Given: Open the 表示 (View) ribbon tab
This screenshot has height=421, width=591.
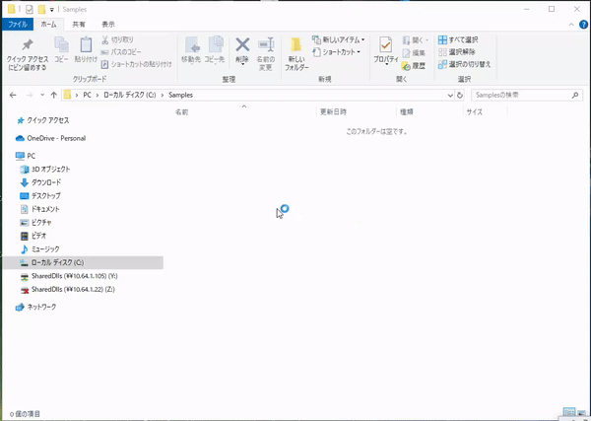Looking at the screenshot, I should (x=108, y=23).
